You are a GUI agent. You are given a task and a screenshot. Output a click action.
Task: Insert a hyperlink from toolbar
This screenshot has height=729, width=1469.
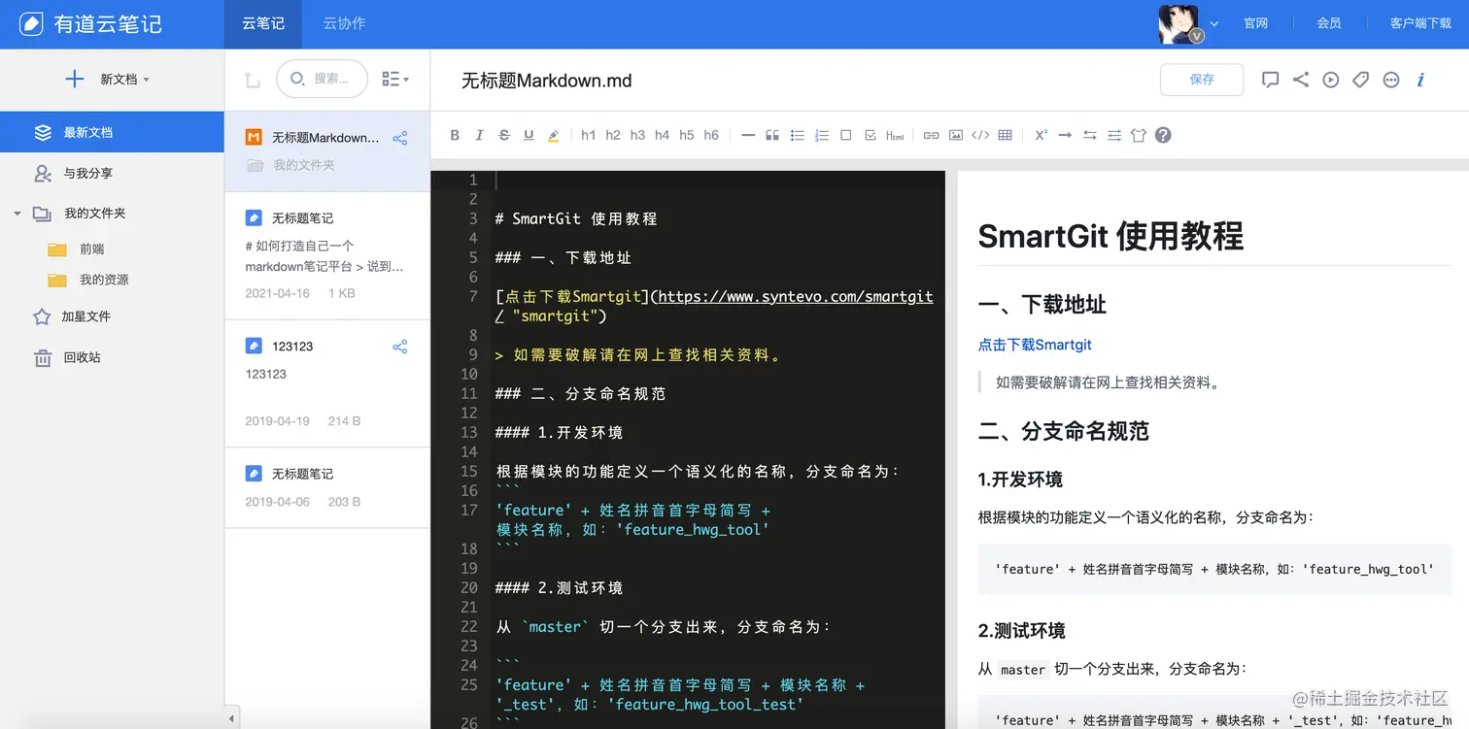(x=931, y=135)
